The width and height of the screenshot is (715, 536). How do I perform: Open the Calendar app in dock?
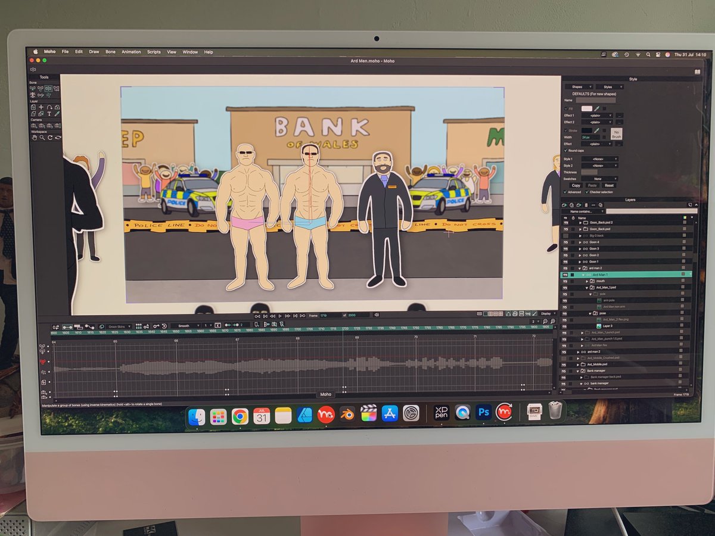click(262, 416)
